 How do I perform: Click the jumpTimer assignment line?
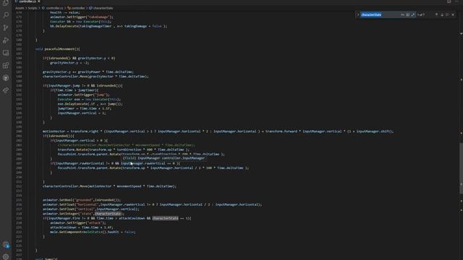pos(85,108)
